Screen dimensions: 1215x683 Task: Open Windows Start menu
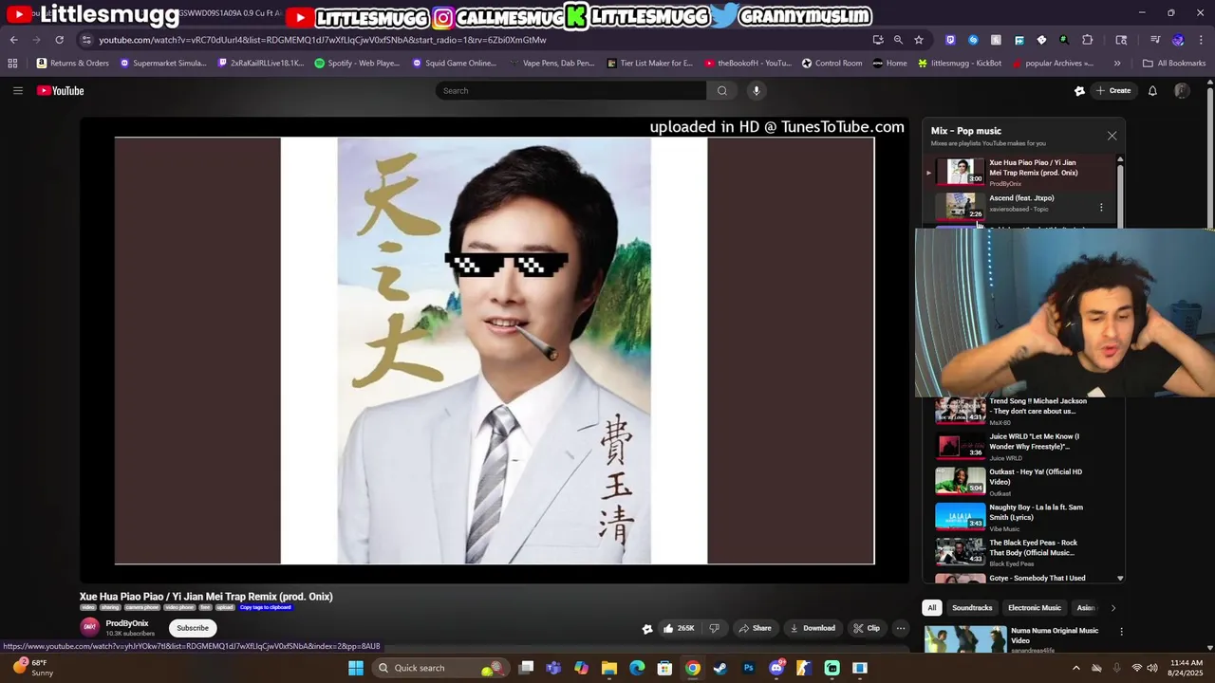356,668
